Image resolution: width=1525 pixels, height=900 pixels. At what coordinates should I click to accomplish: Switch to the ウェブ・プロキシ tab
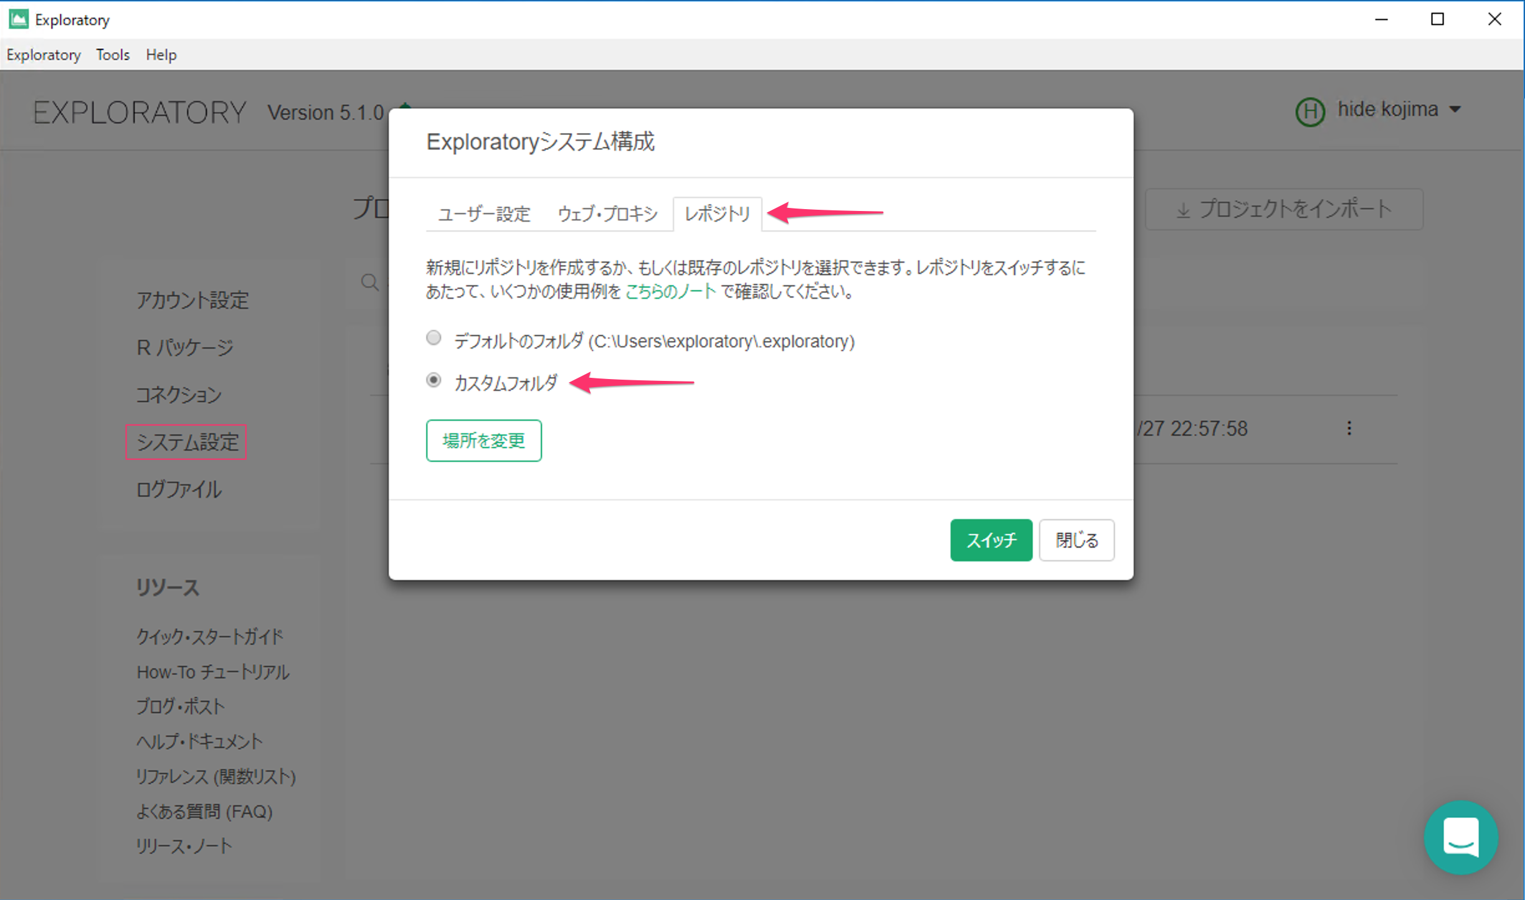click(607, 214)
